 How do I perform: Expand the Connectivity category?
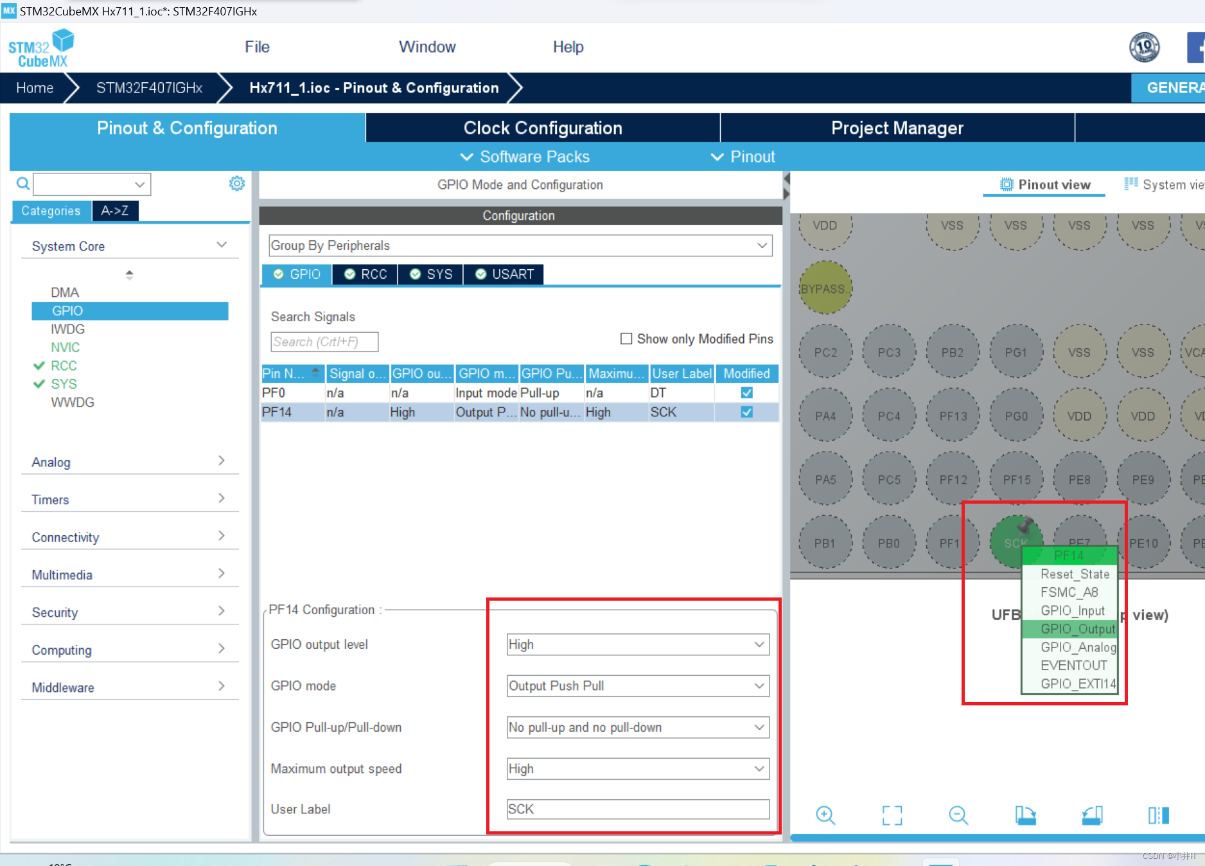tap(130, 537)
